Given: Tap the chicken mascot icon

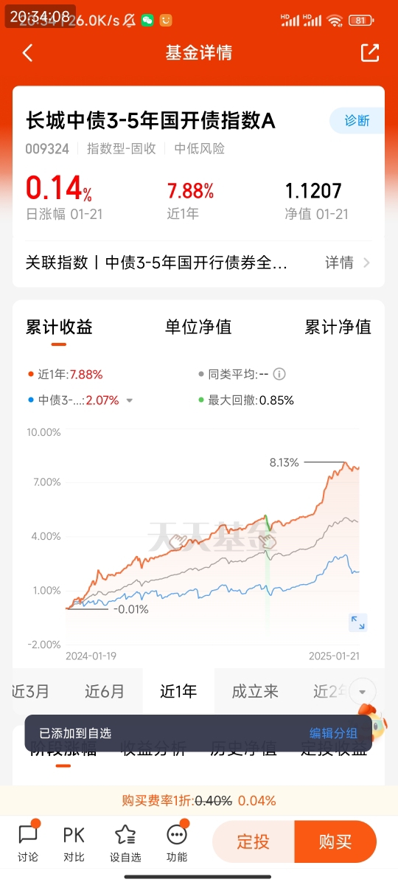Looking at the screenshot, I should [x=374, y=721].
